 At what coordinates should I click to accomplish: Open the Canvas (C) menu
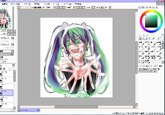pos(15,4)
